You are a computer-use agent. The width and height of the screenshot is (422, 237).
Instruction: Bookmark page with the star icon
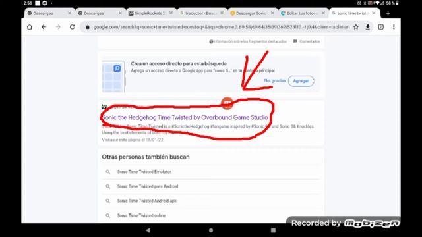coord(356,27)
